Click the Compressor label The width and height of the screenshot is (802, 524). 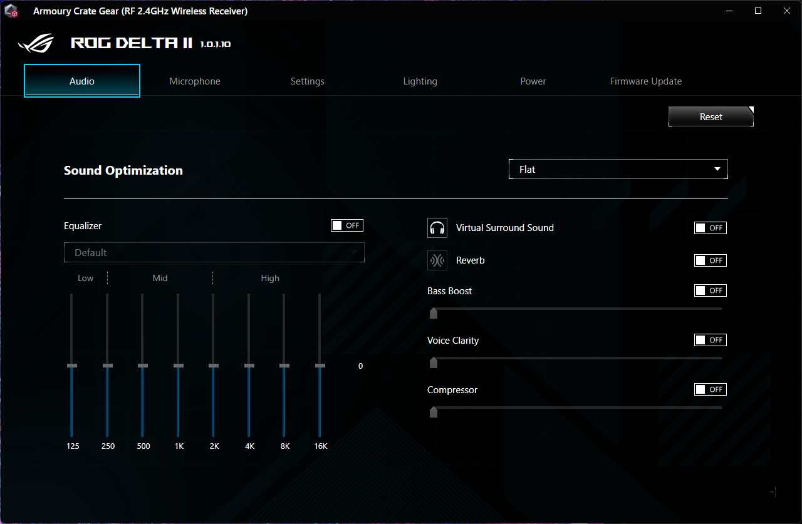coord(452,390)
